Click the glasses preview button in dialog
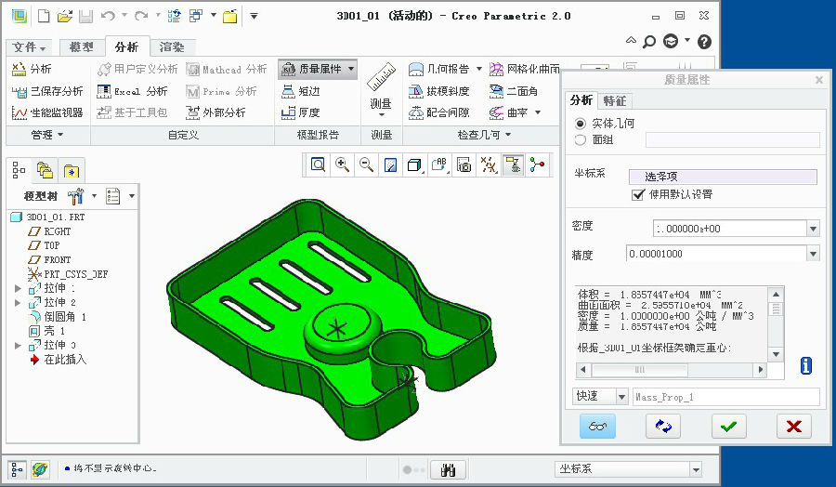 pos(597,426)
